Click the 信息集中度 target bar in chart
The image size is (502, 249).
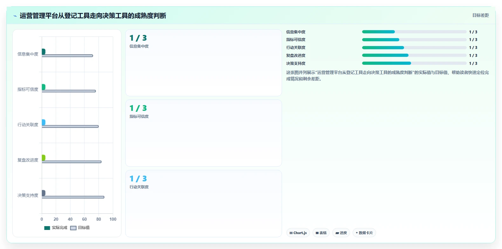(x=67, y=56)
